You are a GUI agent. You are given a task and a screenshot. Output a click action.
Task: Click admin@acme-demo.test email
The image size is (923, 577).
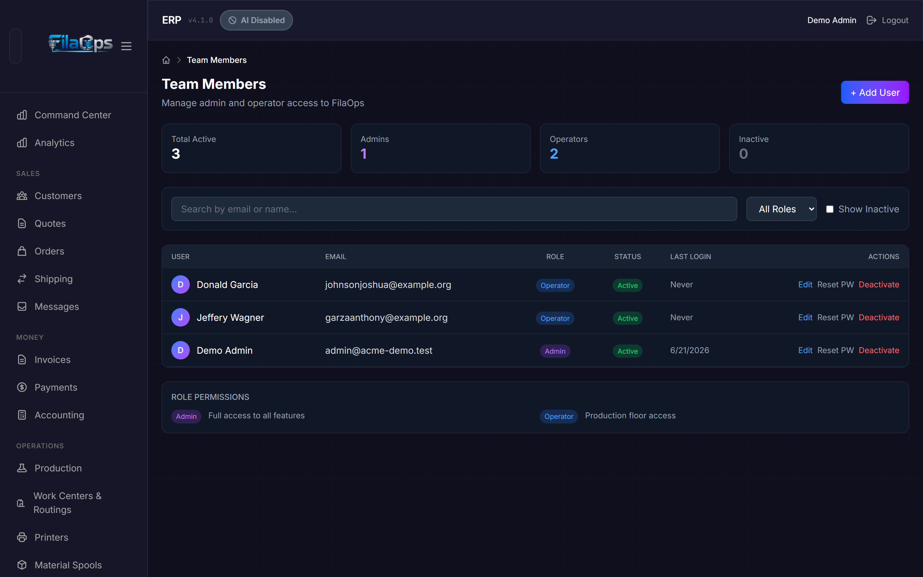pyautogui.click(x=379, y=350)
